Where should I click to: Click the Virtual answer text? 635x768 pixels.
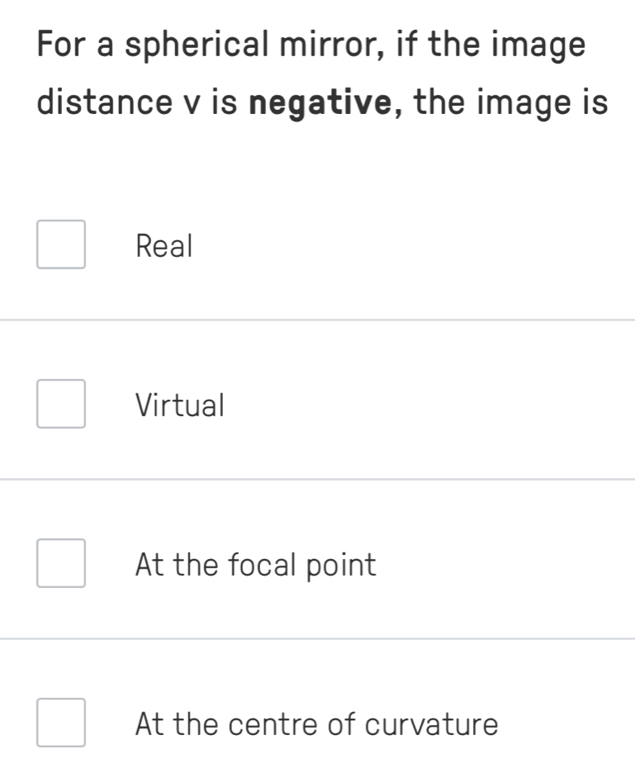[179, 405]
